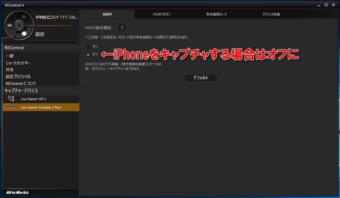The width and height of the screenshot is (340, 198).
Task: Click the capture mode icon at dial center
Action: pyautogui.click(x=19, y=25)
